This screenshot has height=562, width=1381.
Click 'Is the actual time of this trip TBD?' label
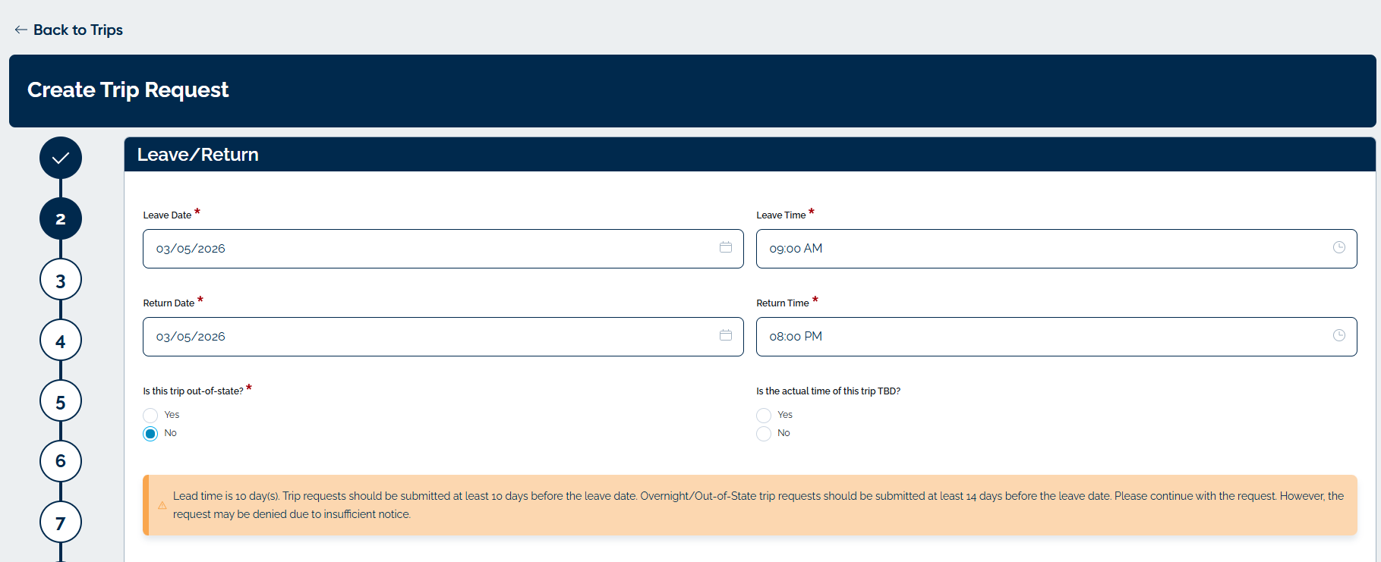[828, 391]
